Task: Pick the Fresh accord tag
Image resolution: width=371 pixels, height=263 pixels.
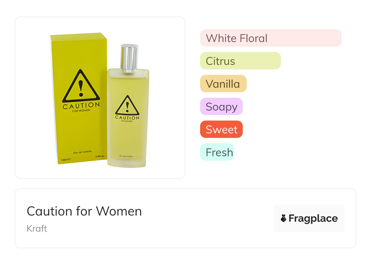Action: pyautogui.click(x=217, y=152)
